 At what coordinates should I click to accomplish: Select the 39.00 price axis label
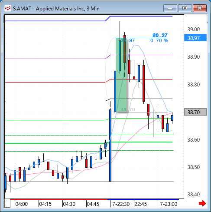point(194,30)
